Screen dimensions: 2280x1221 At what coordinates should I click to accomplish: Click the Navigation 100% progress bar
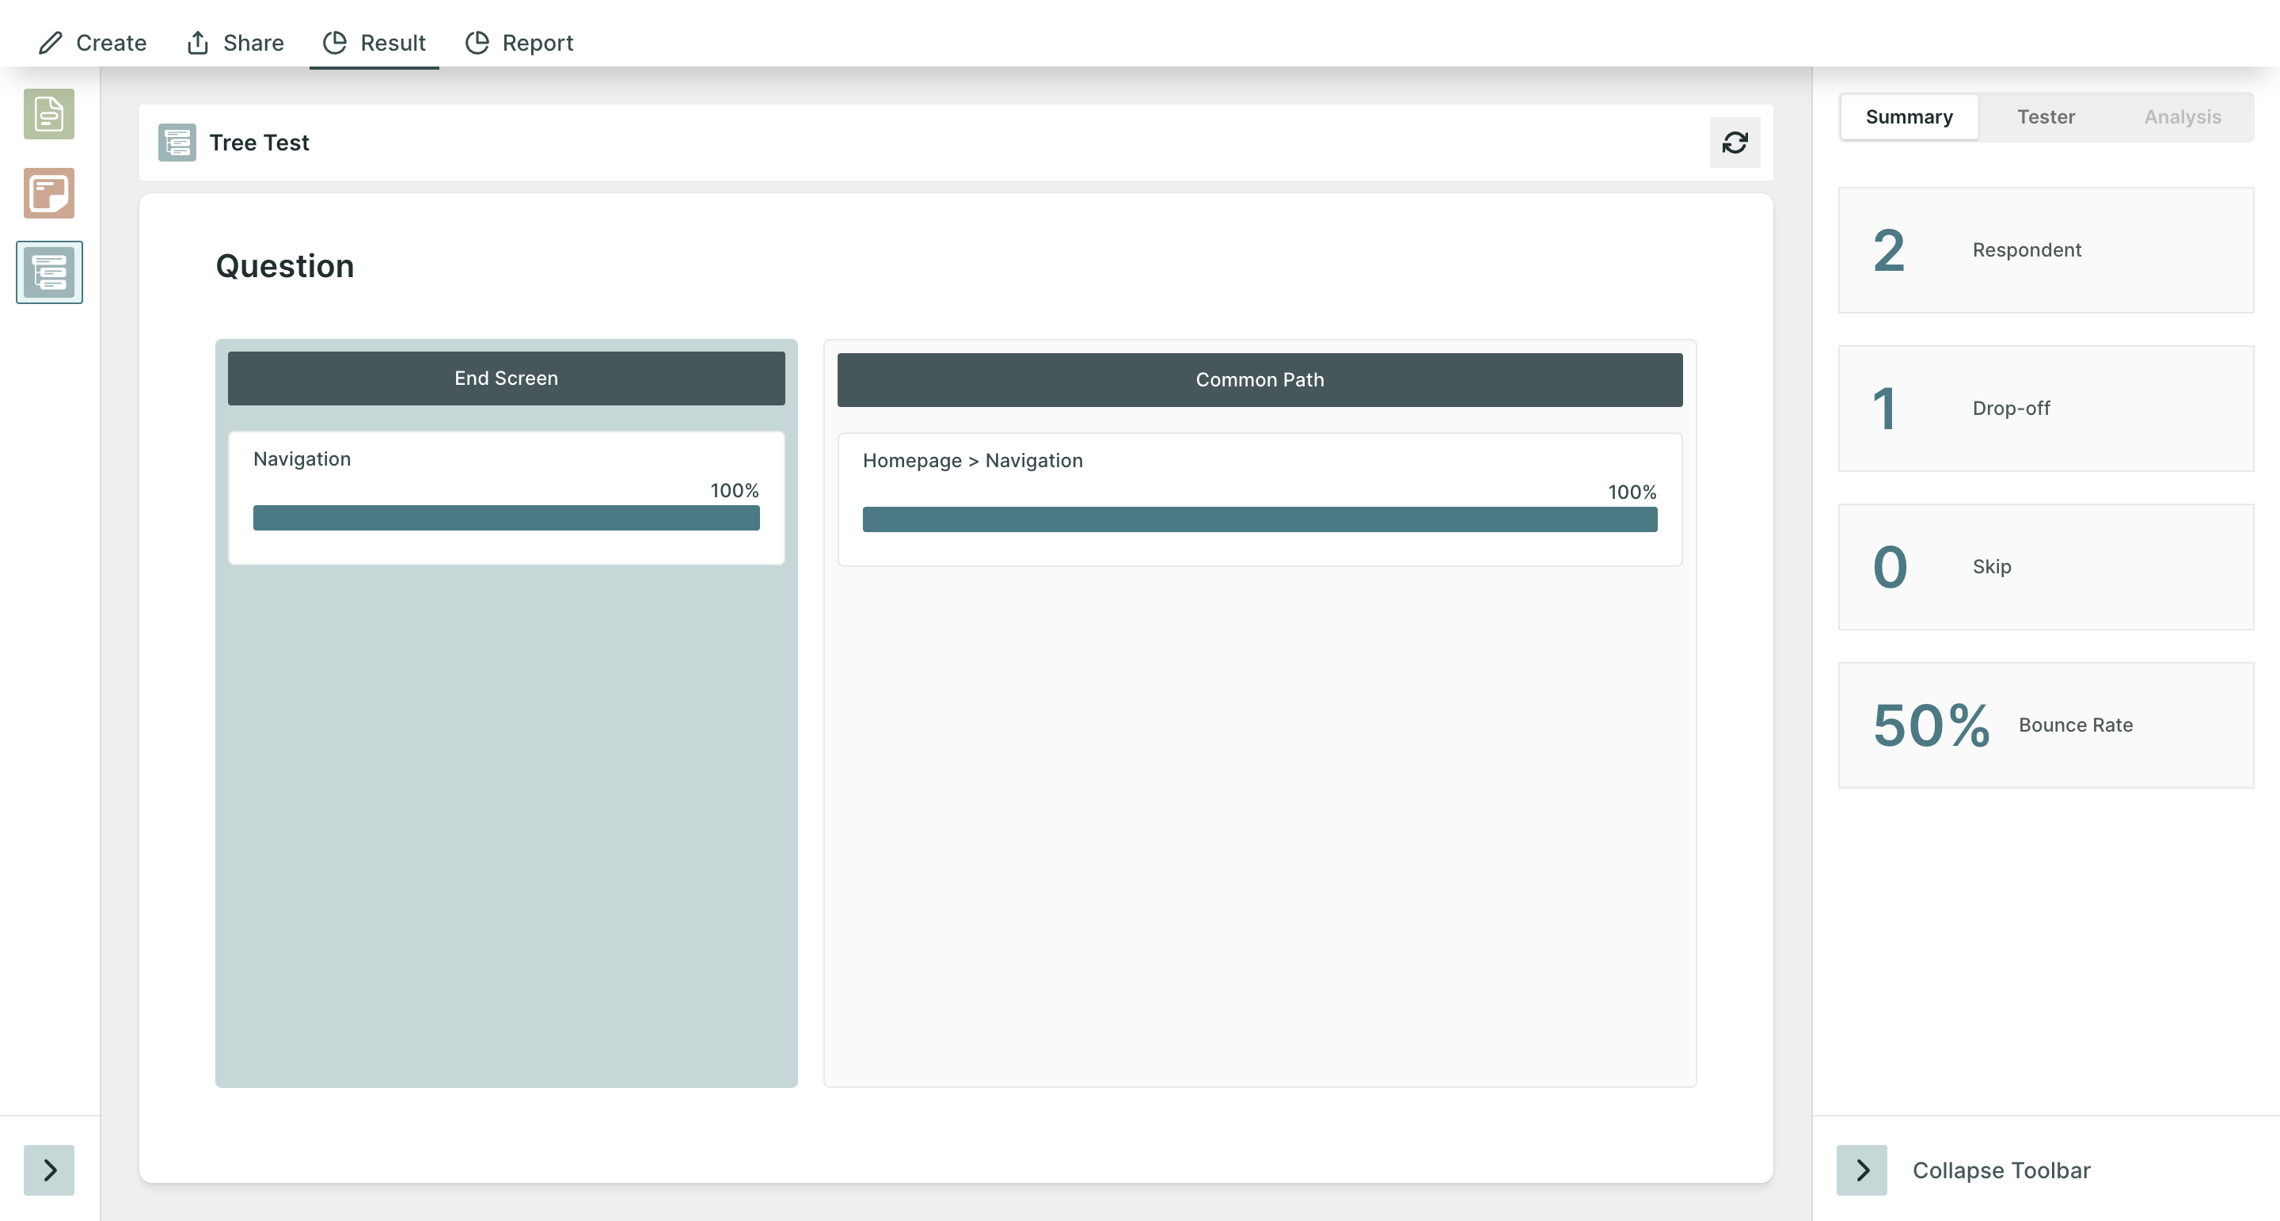(x=507, y=518)
